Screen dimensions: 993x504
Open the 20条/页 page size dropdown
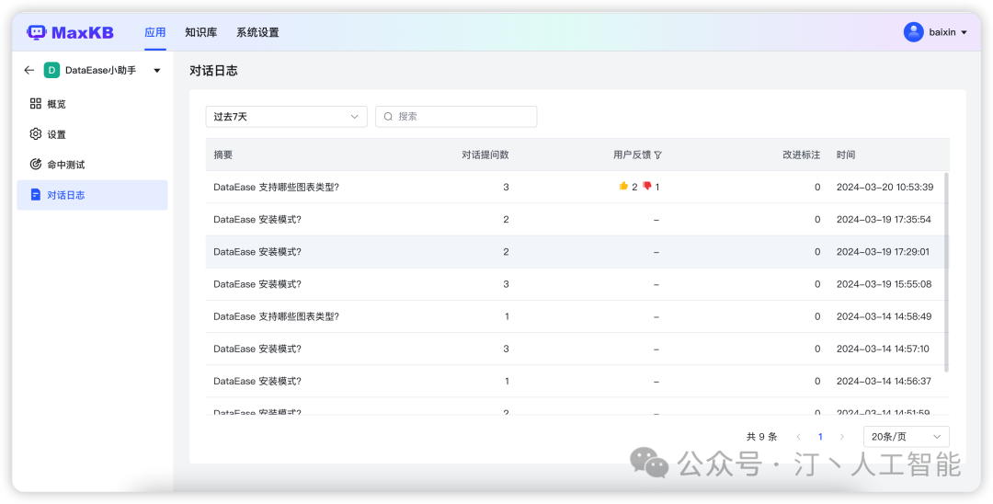pos(907,437)
